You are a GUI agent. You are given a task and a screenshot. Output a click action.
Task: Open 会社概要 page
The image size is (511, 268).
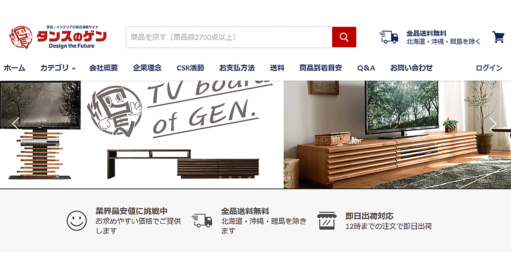(x=103, y=68)
